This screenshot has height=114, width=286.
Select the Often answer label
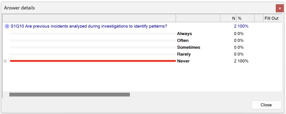[183, 41]
